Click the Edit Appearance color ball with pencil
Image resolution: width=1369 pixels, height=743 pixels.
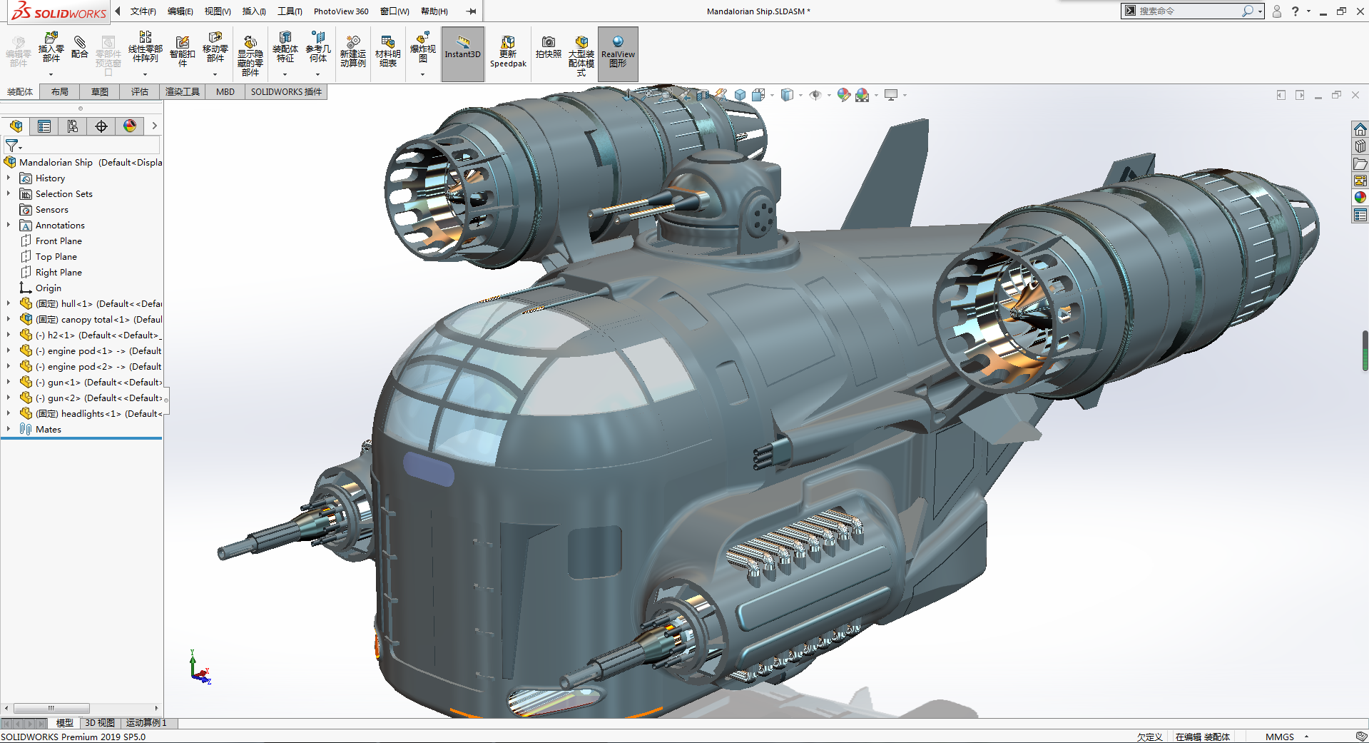pos(844,95)
